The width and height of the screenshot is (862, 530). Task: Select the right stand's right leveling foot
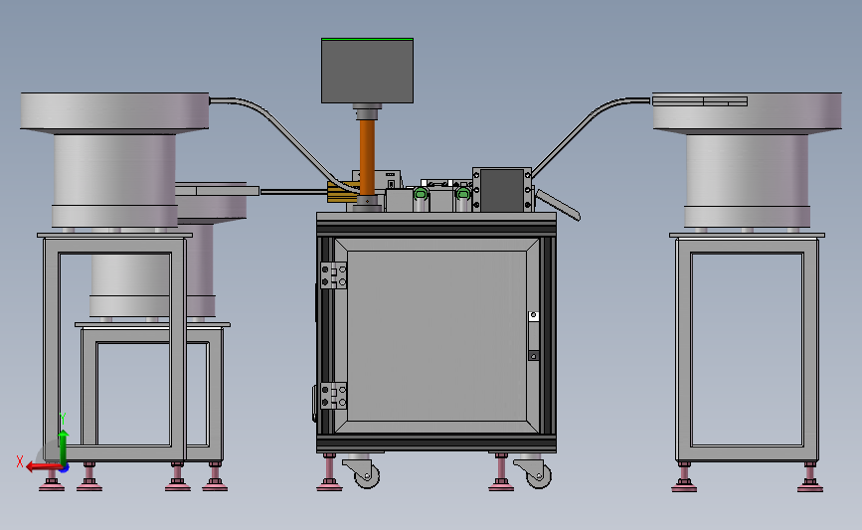coord(809,477)
